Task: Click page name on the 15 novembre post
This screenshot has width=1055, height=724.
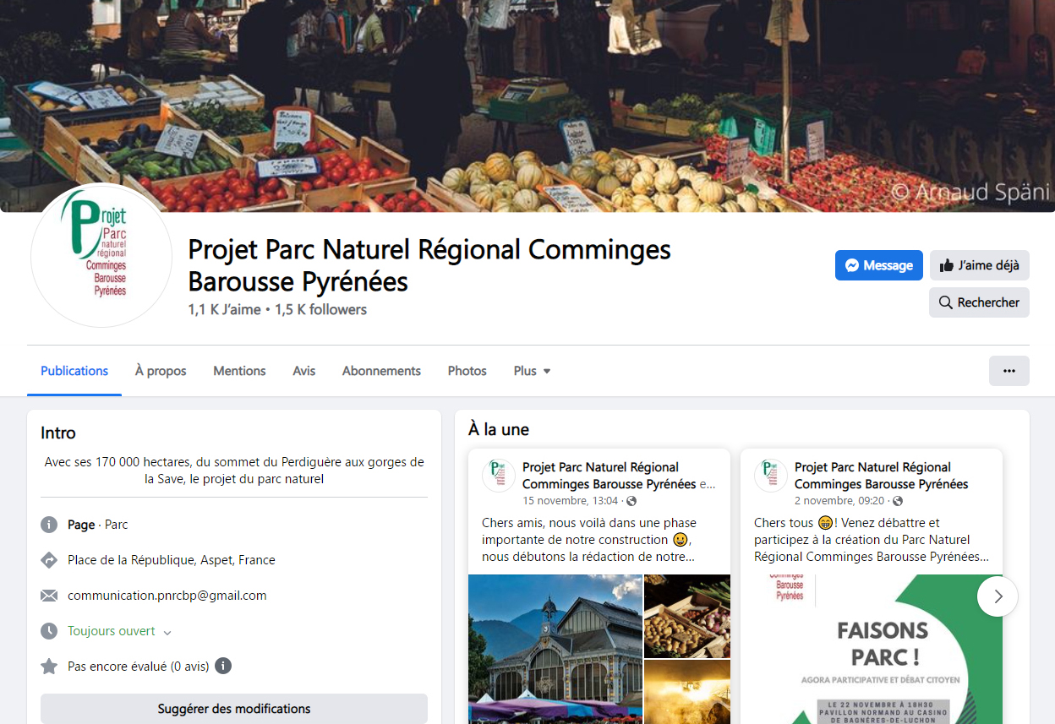Action: pos(610,476)
